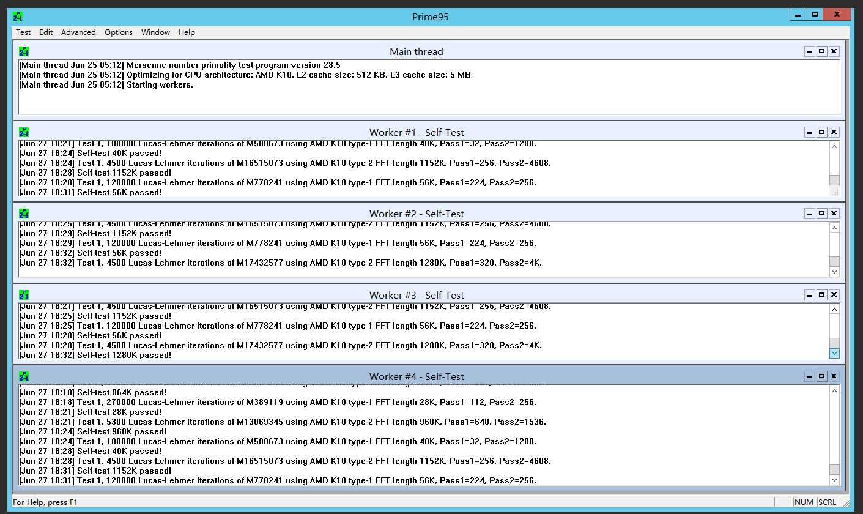Click 'Self-test 1280K passed!' in Worker #3
Viewport: 863px width, 514px height.
(95, 355)
